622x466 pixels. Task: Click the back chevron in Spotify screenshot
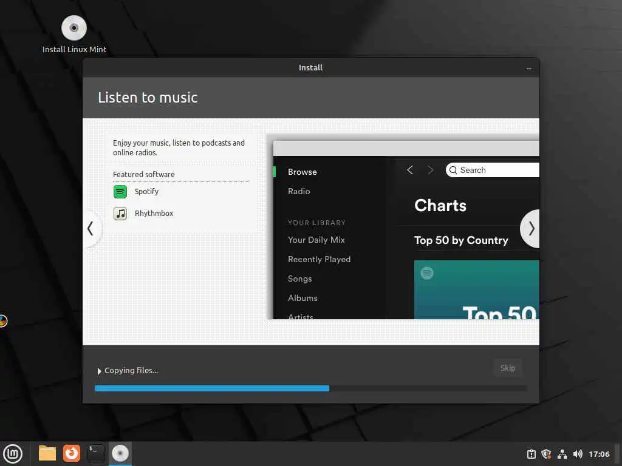[x=410, y=170]
